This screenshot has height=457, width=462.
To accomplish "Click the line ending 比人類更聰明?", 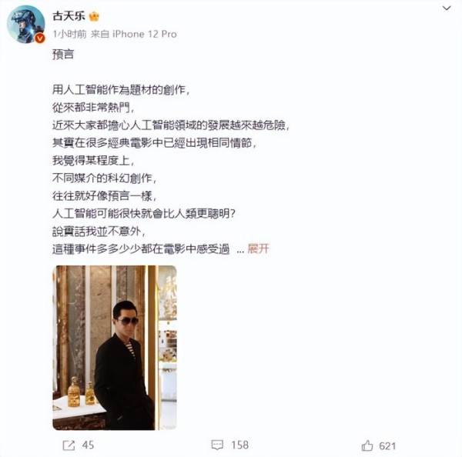I will [x=144, y=213].
